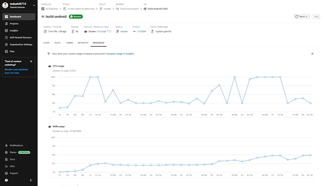Click the RAM usage Docker icon
Viewport: 324px width, 186px height.
click(50, 126)
